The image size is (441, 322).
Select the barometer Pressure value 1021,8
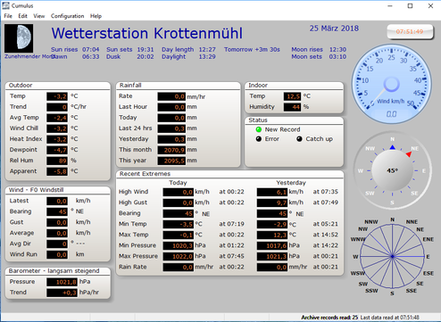pyautogui.click(x=62, y=282)
